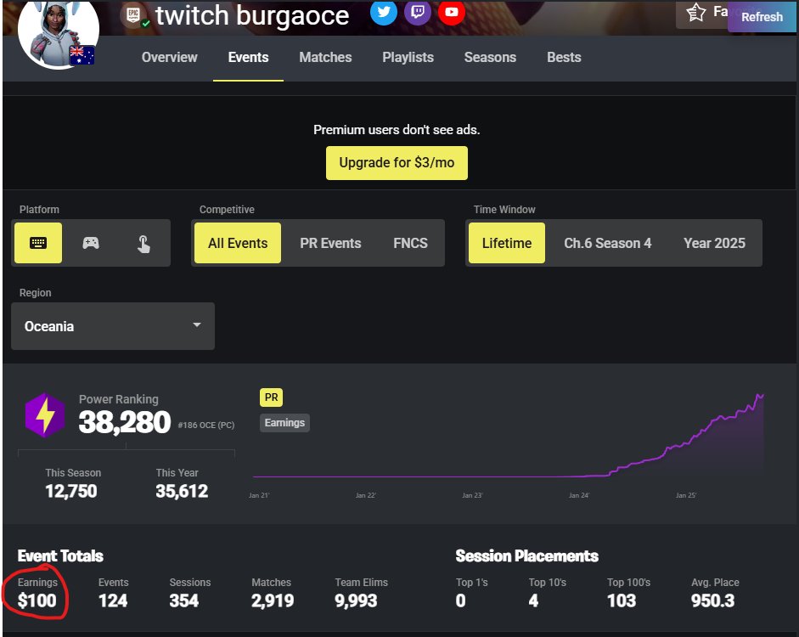
Task: Click the Top 10's value 4
Action: coord(533,600)
